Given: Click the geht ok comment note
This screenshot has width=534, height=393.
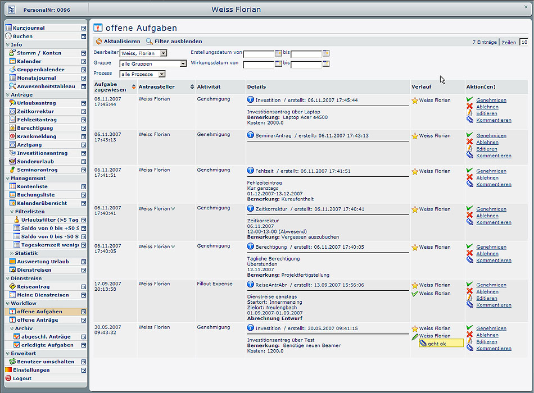Looking at the screenshot, I should coord(441,344).
